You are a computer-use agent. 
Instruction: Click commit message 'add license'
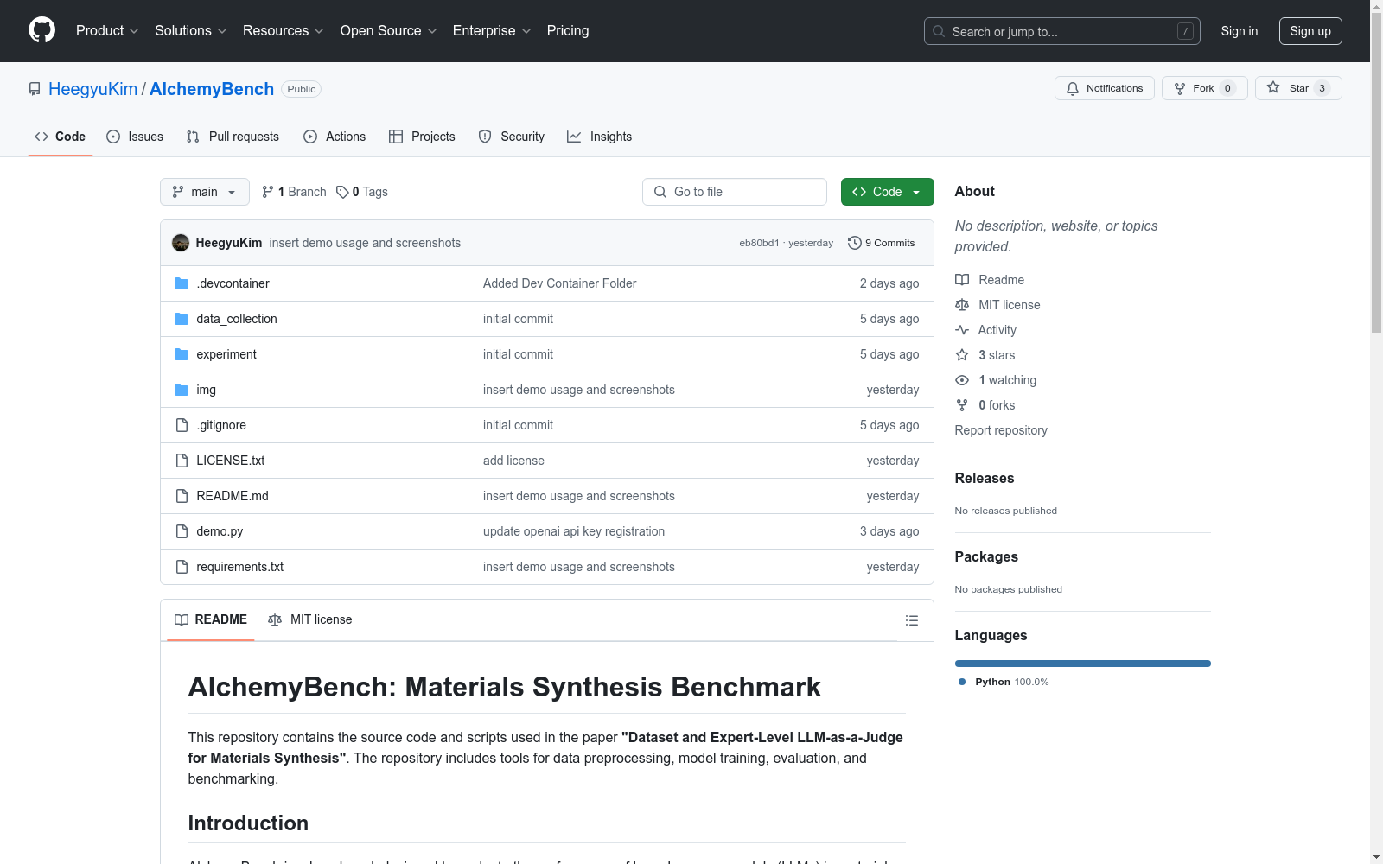513,461
